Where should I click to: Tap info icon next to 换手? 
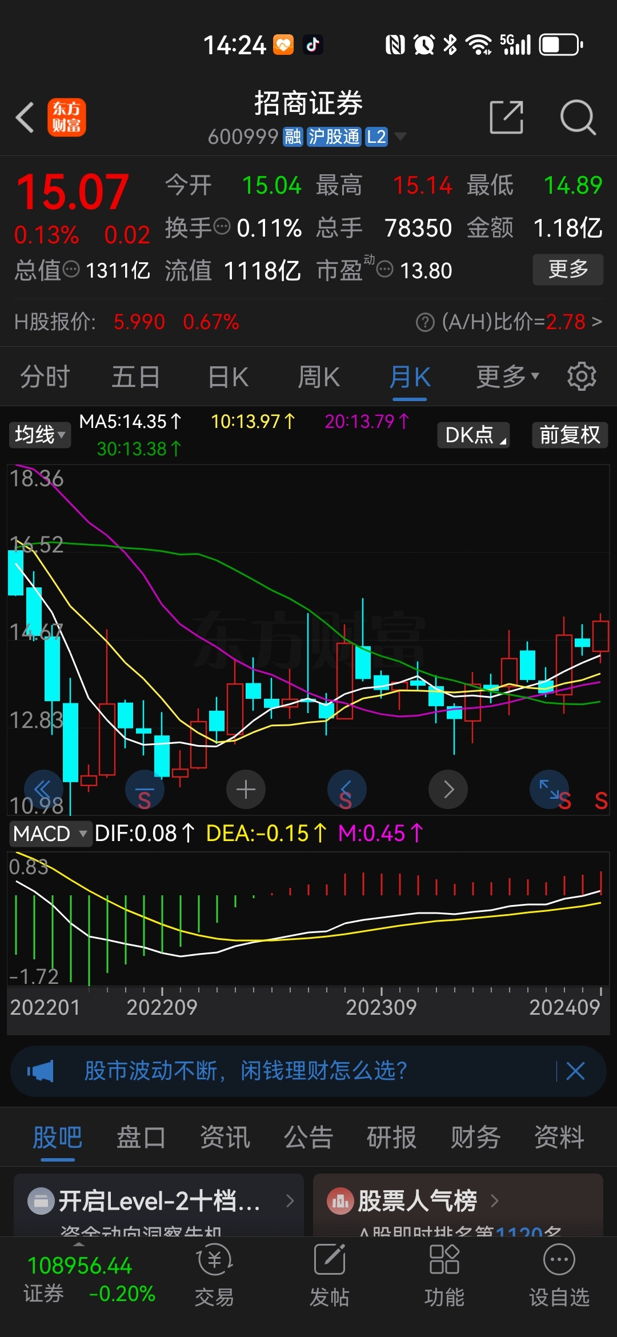[x=222, y=227]
